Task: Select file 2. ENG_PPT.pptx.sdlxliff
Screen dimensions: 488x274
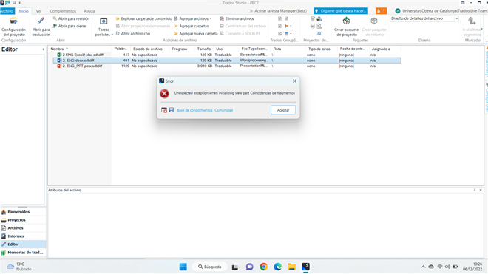Action: pyautogui.click(x=226, y=66)
